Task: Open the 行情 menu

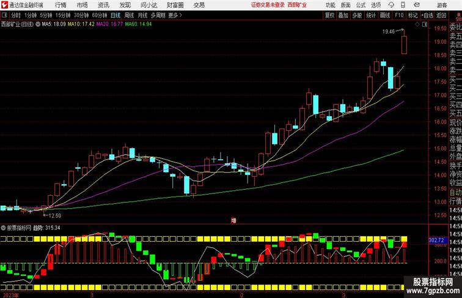Action: click(x=61, y=5)
